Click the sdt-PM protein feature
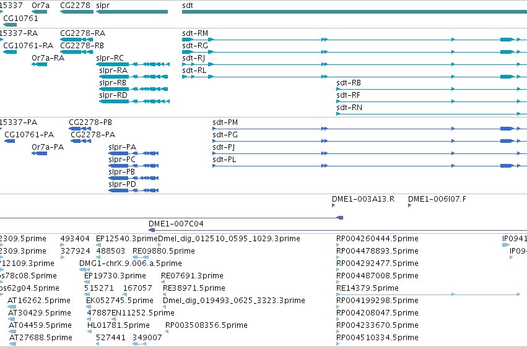This screenshot has width=527, height=347. (370, 129)
